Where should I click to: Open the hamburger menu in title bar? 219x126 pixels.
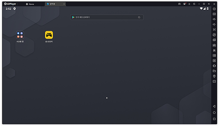189,4
